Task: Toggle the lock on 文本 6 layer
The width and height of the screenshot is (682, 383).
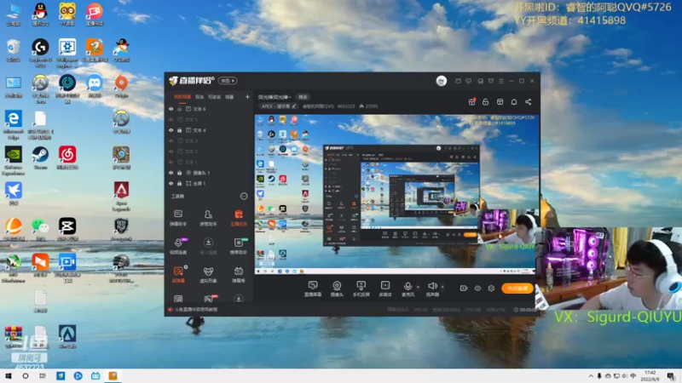Action: (x=179, y=109)
